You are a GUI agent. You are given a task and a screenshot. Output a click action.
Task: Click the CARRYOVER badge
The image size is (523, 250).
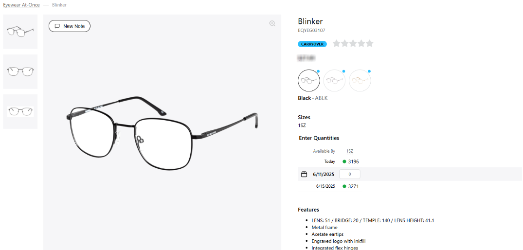pyautogui.click(x=312, y=44)
